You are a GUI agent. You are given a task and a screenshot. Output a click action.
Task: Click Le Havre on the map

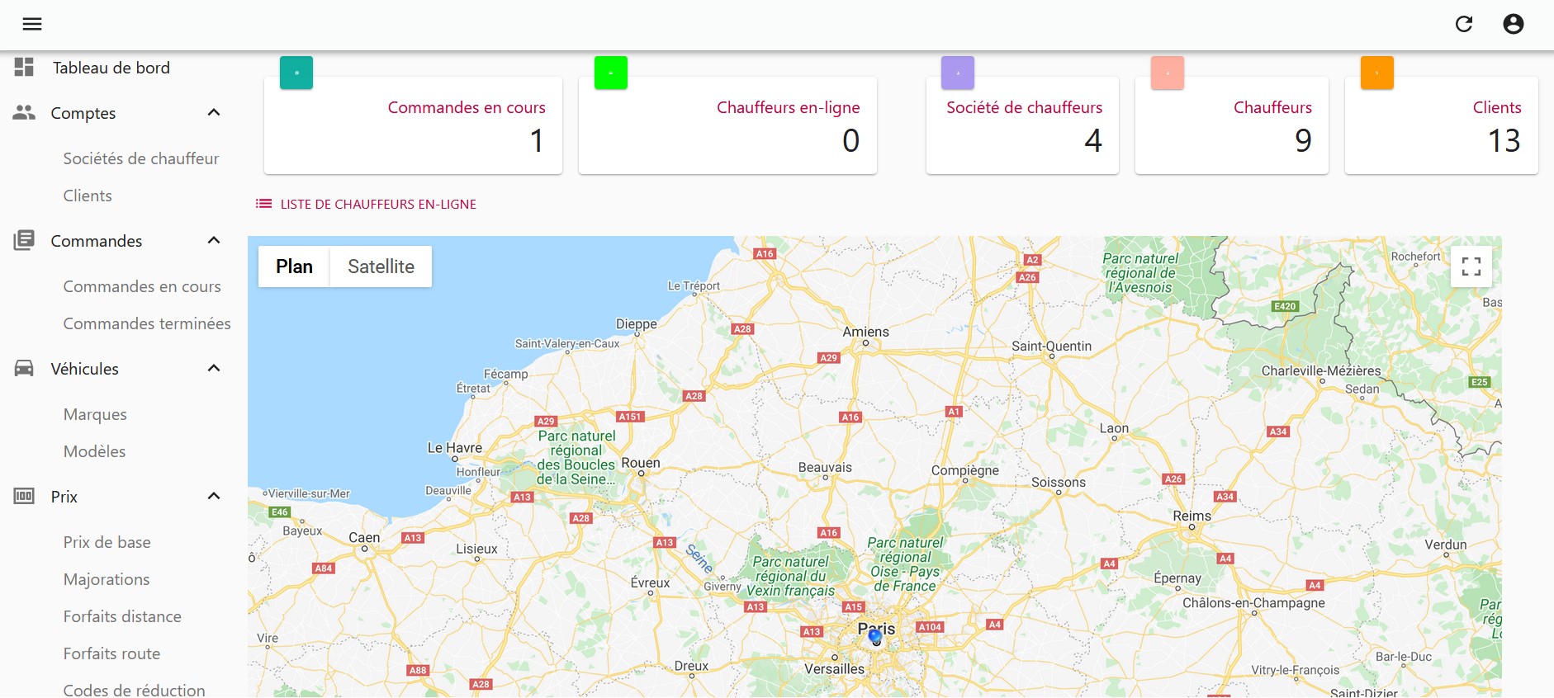pos(455,448)
